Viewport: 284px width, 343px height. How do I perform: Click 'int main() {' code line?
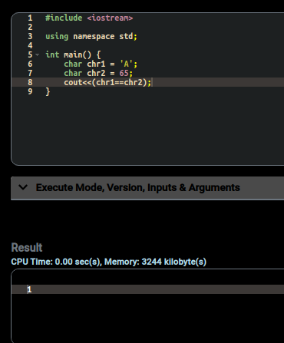click(x=73, y=54)
